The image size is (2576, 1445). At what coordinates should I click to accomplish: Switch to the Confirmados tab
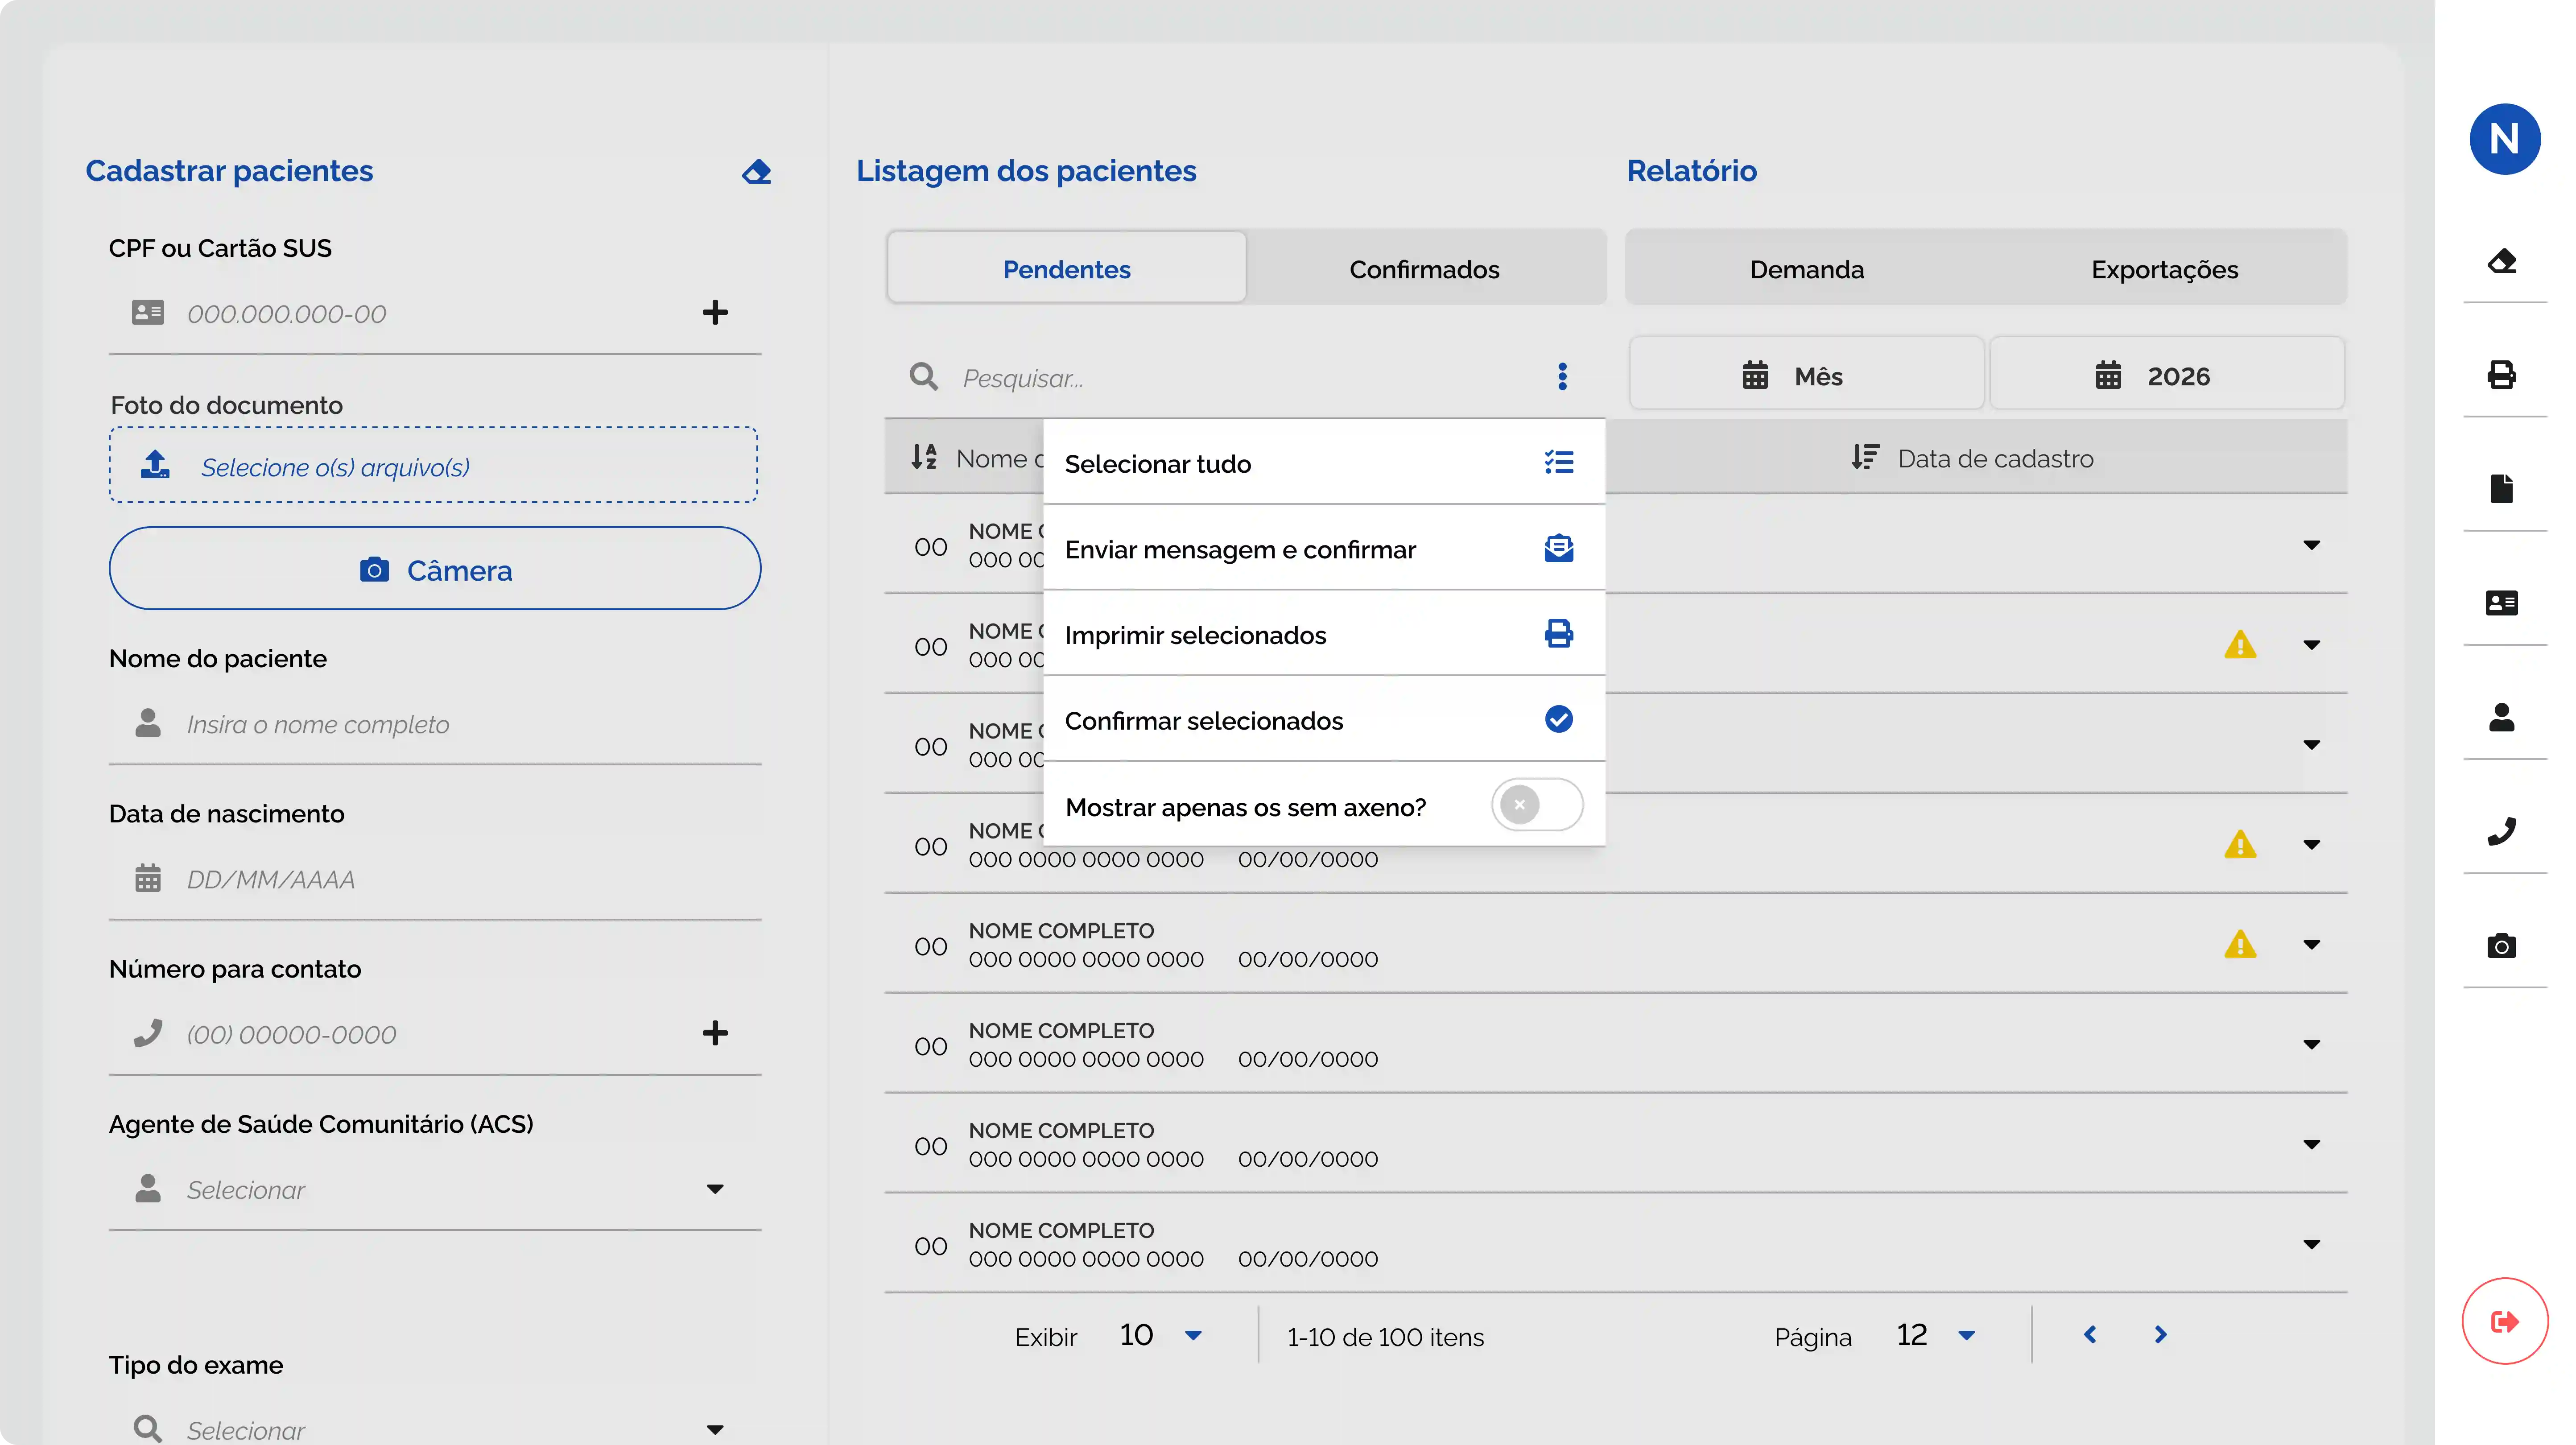[1424, 269]
